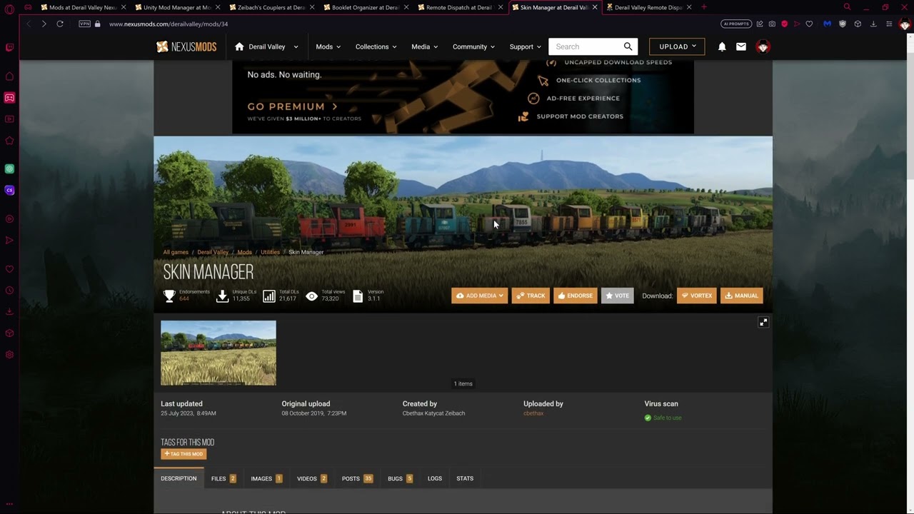Open the Stats tab
914x514 pixels.
465,478
